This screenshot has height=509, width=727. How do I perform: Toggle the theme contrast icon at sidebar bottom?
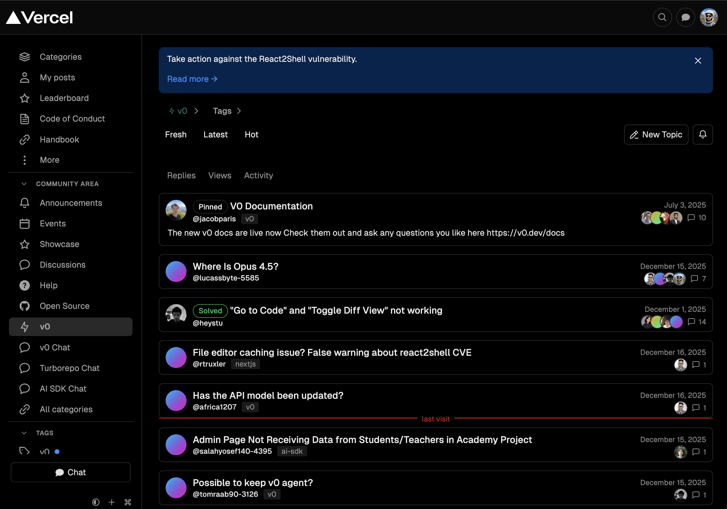tap(96, 502)
